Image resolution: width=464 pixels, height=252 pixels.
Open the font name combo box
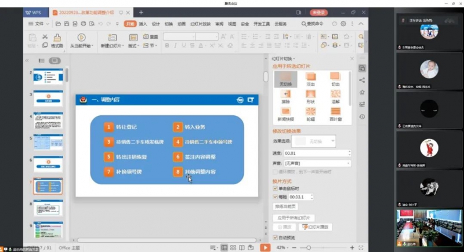tap(179, 36)
